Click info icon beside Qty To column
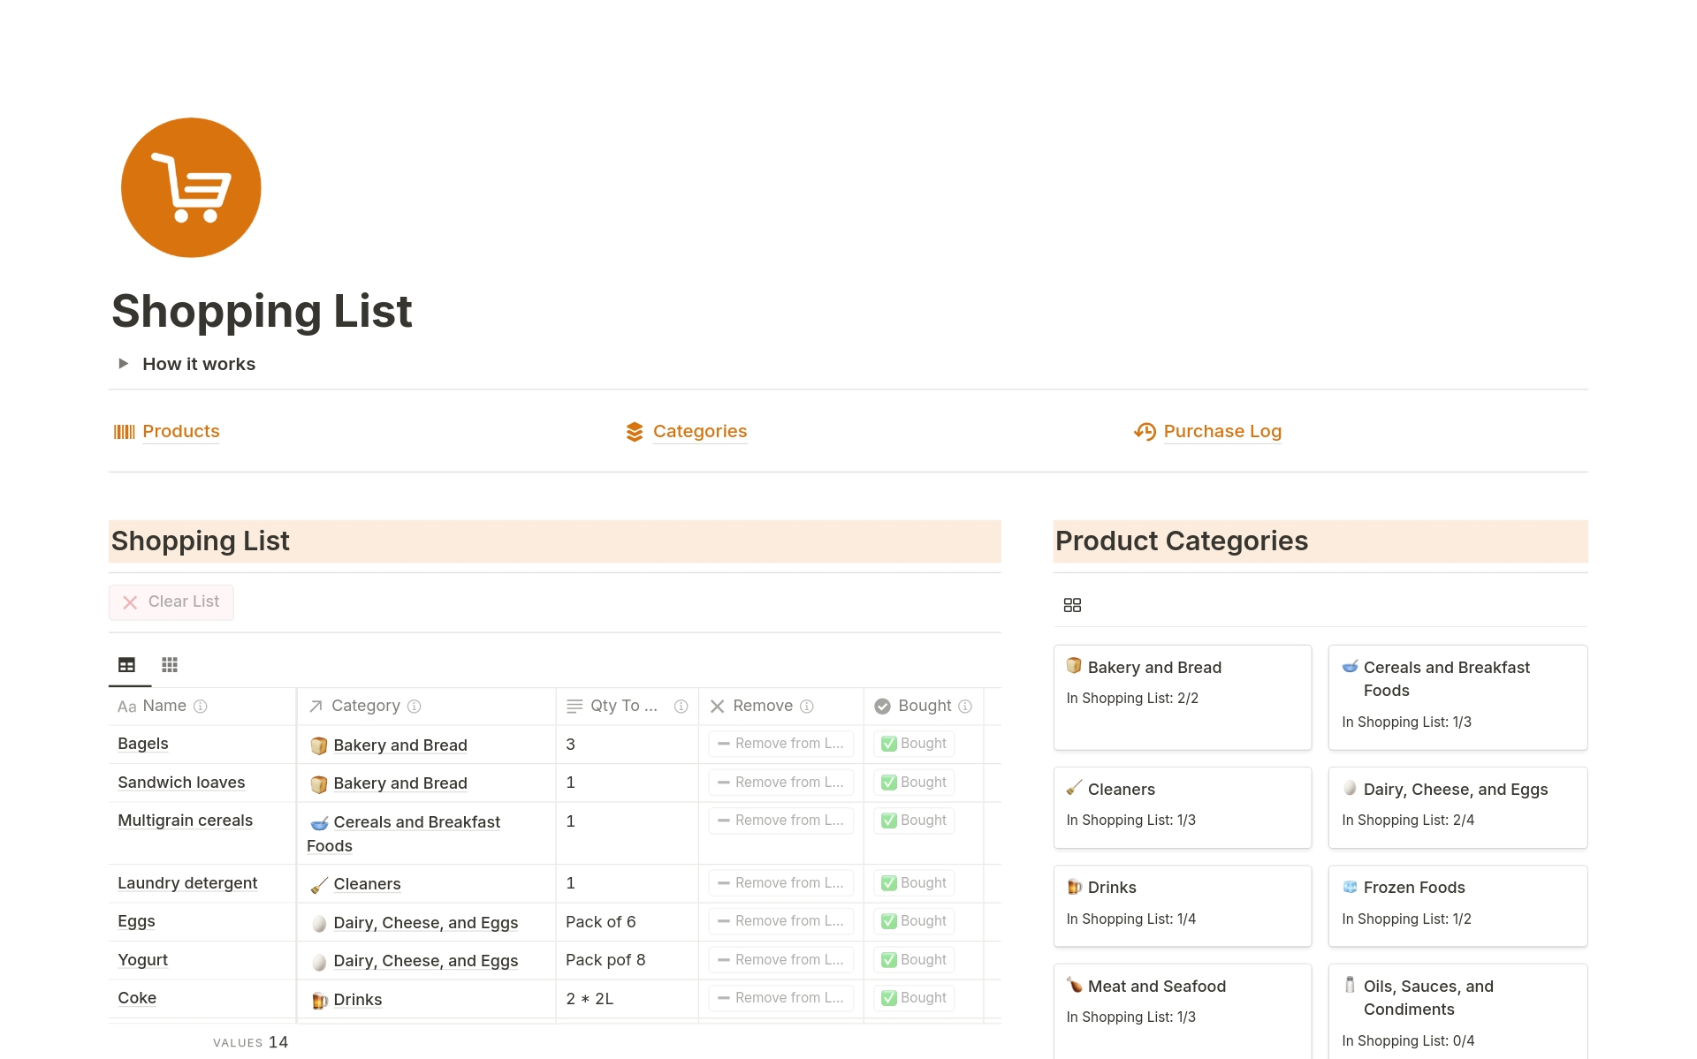1697x1059 pixels. pos(681,707)
